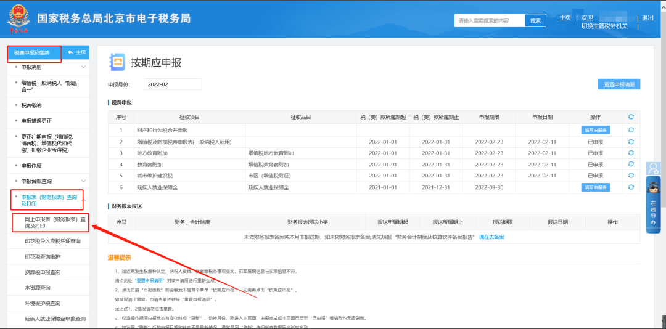Screen dimensions: 666x329
Task: Expand the 申报台账查询 menu chevron
Action: click(x=84, y=181)
